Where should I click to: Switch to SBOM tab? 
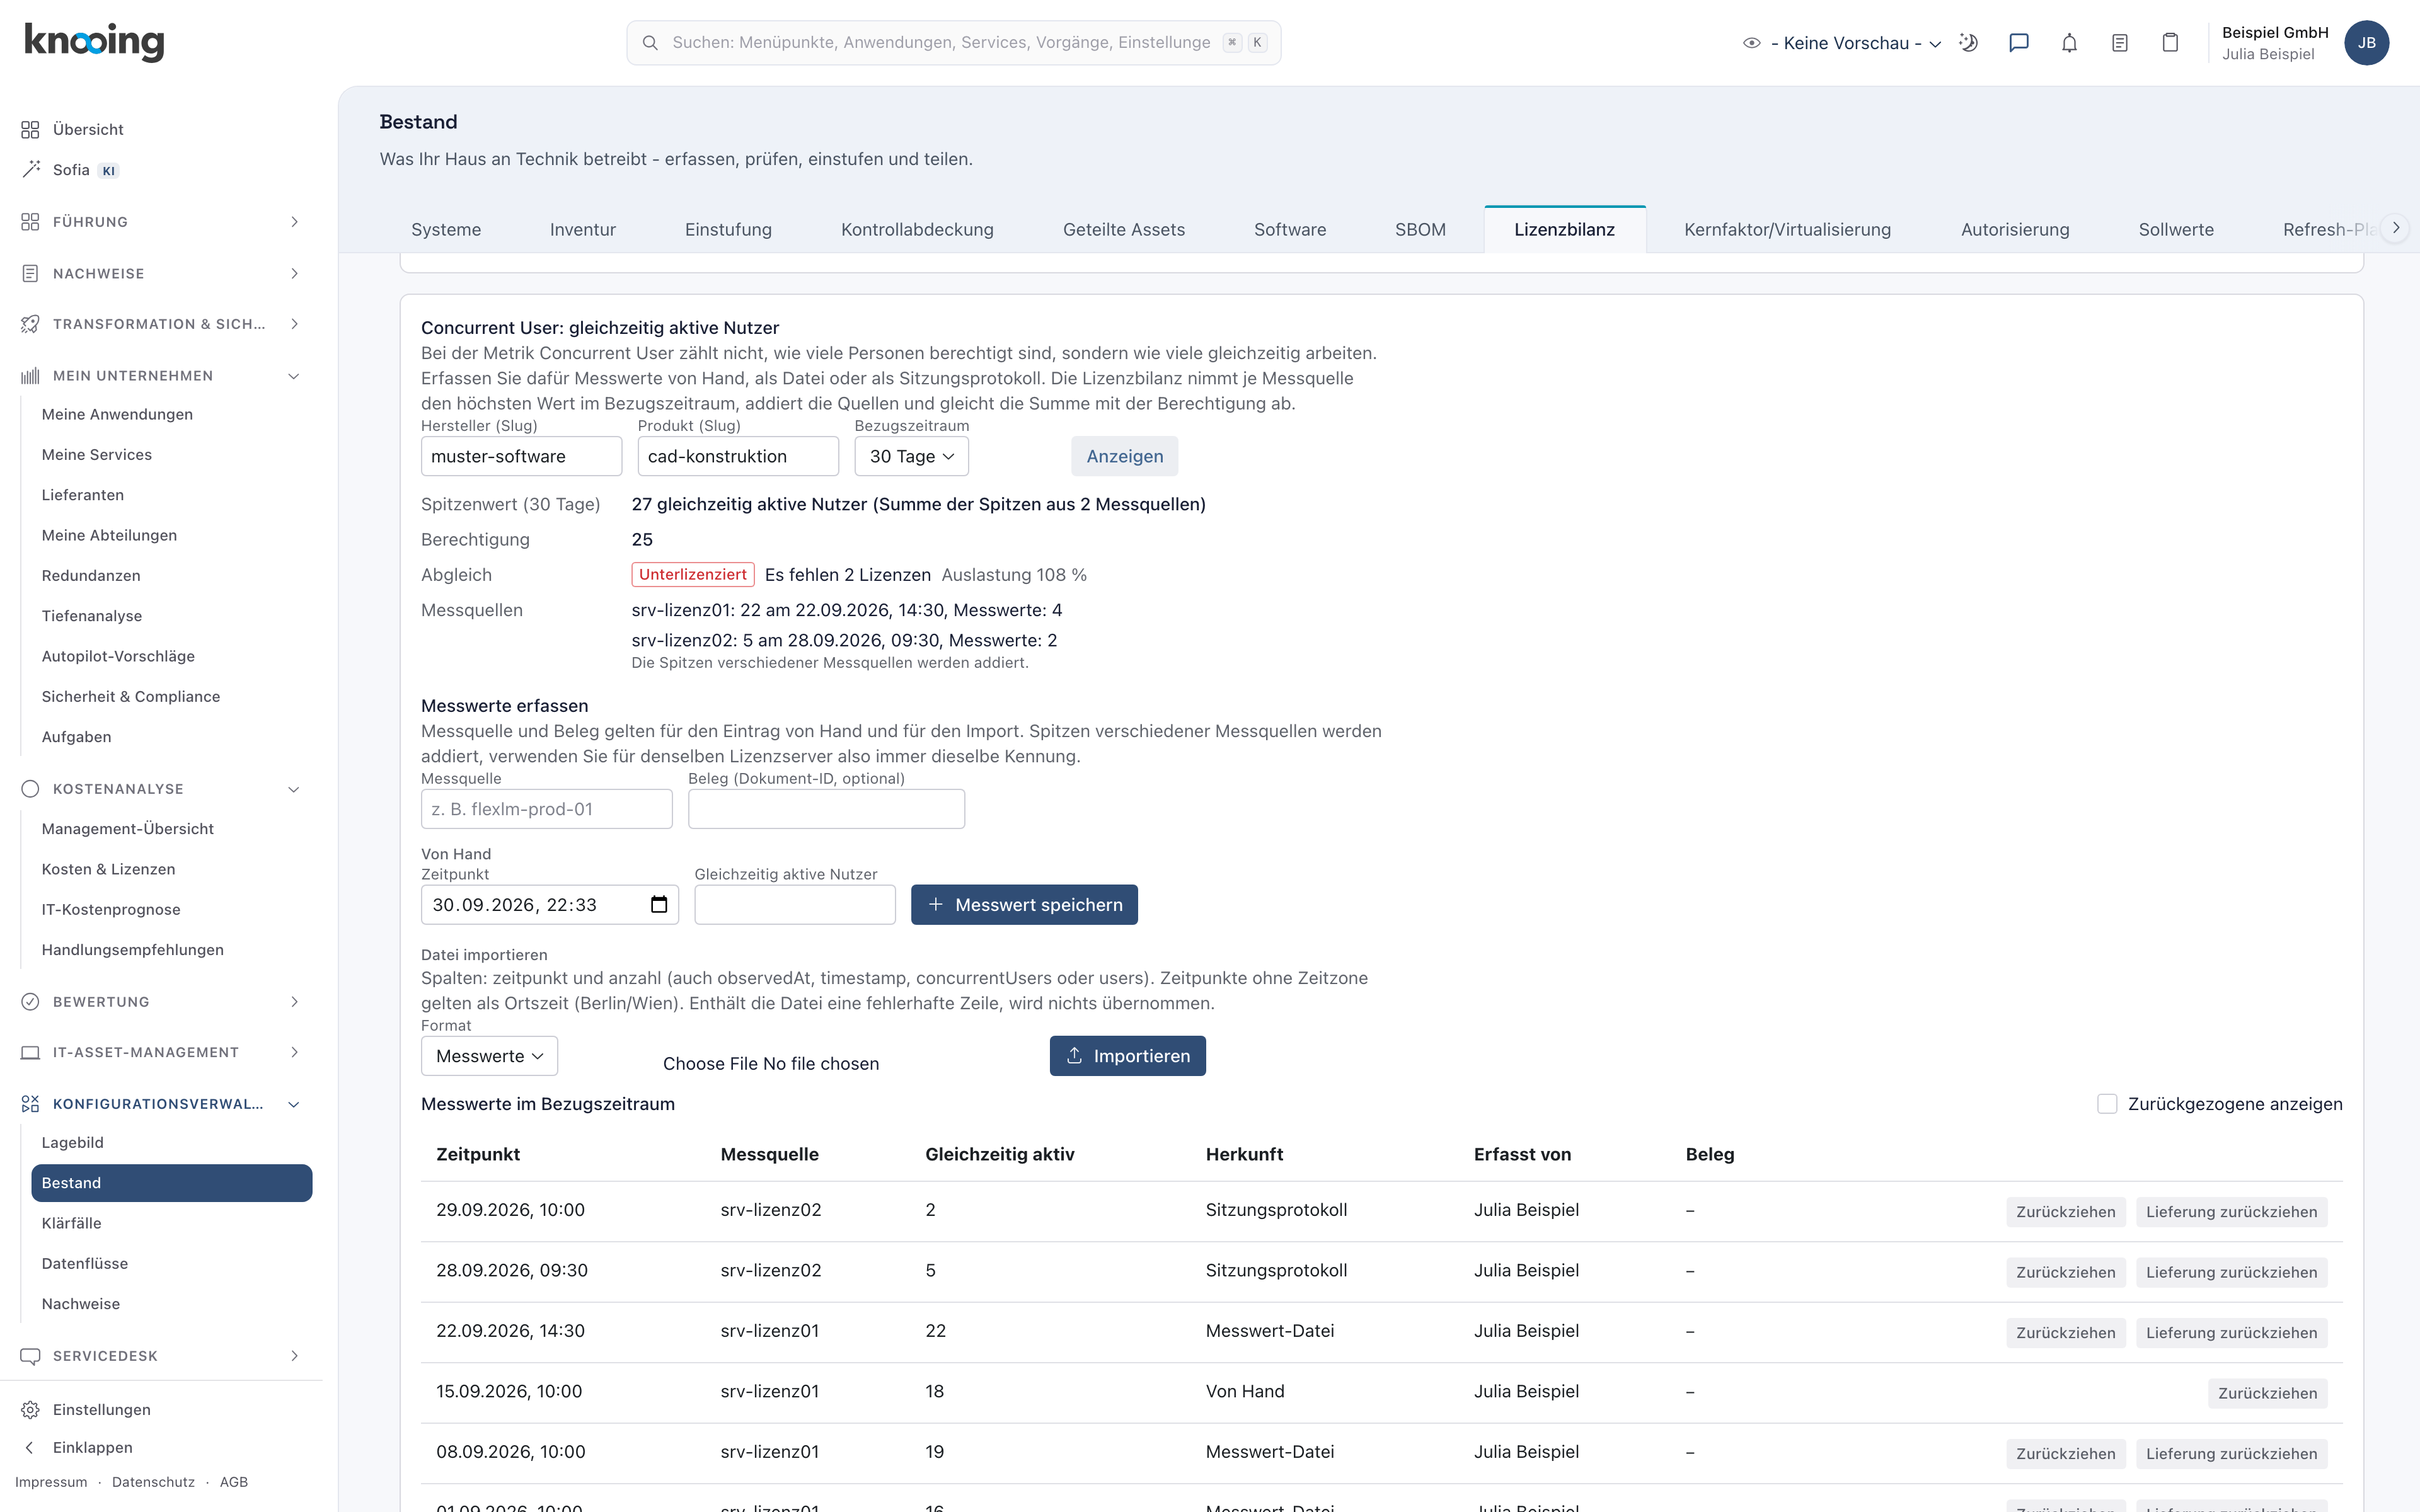pos(1420,230)
